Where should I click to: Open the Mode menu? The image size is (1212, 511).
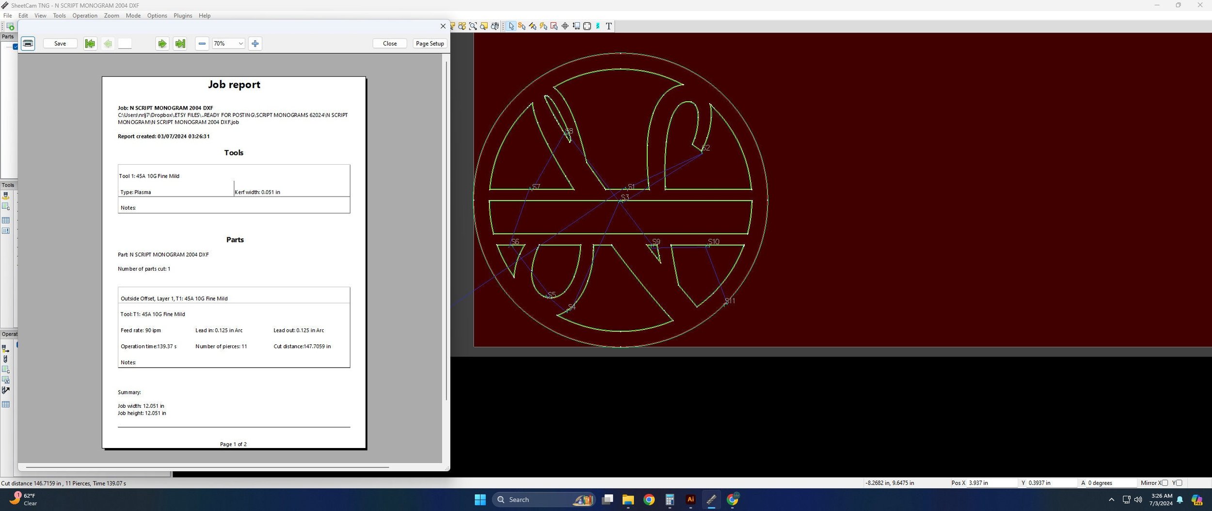(133, 15)
